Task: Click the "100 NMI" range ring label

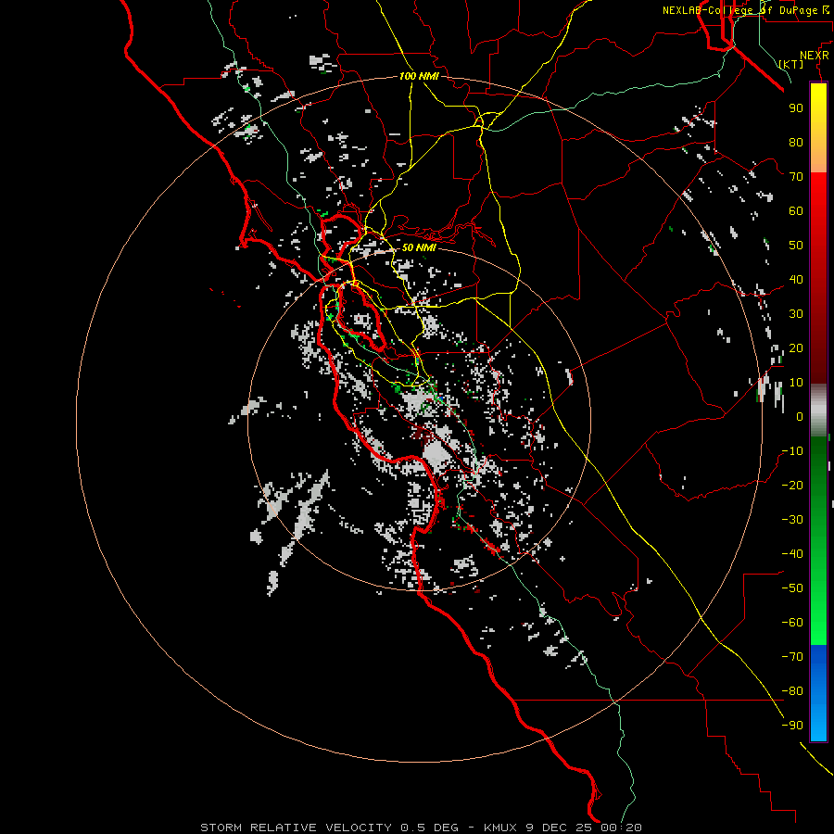Action: tap(419, 76)
